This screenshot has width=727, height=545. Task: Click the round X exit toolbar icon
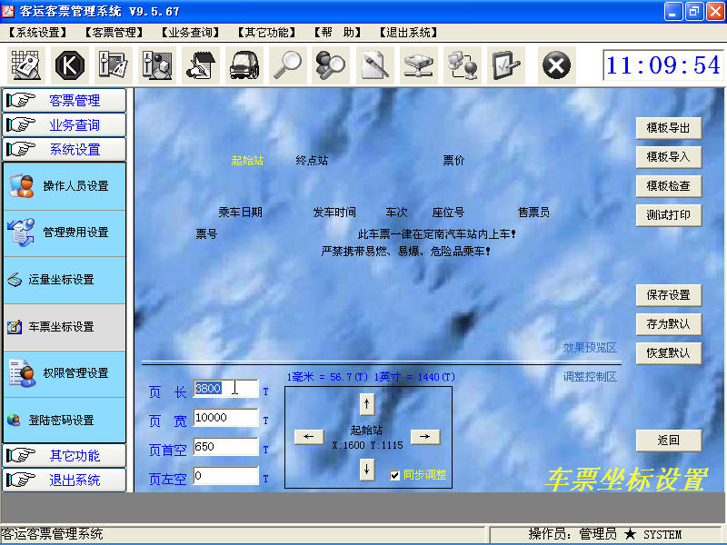(x=556, y=65)
